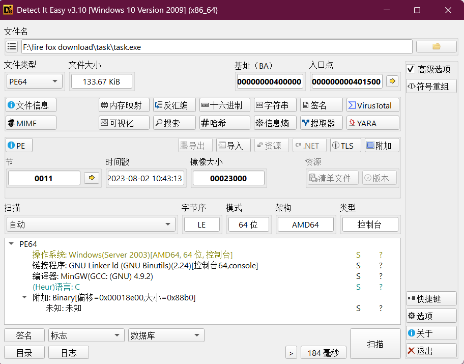Open PE structure viewer
Image resolution: width=464 pixels, height=364 pixels.
pyautogui.click(x=19, y=146)
